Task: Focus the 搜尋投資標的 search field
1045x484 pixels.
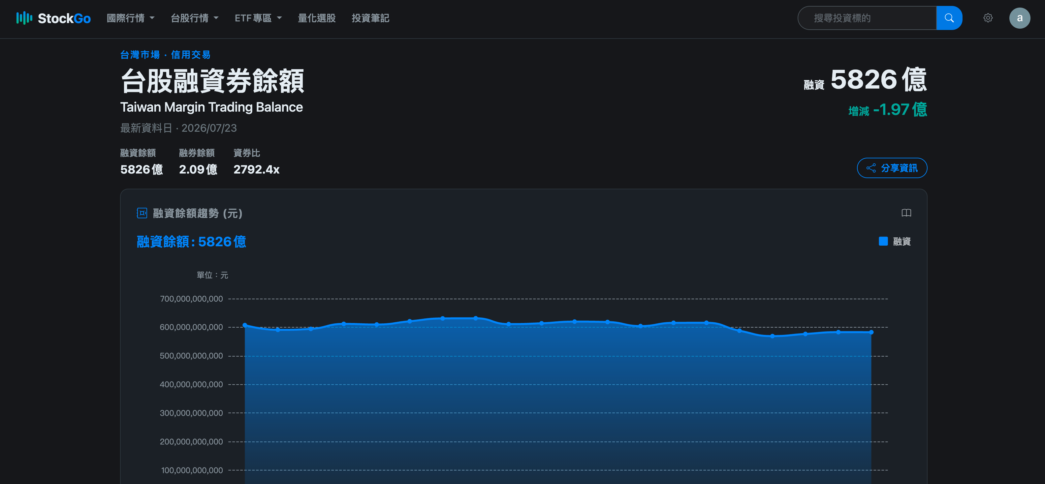Action: click(867, 18)
